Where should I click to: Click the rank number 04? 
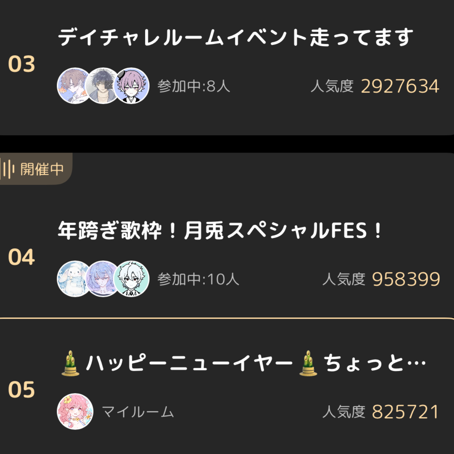pos(21,257)
